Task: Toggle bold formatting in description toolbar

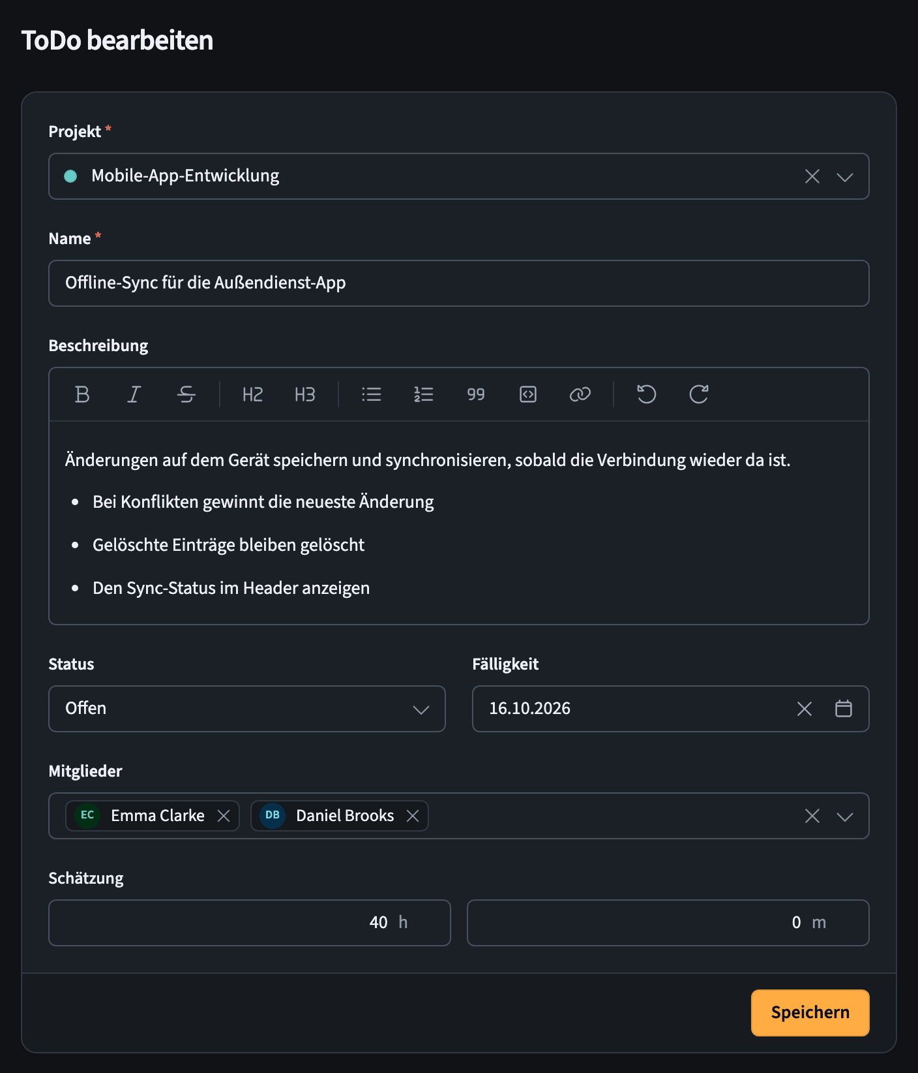Action: click(x=82, y=394)
